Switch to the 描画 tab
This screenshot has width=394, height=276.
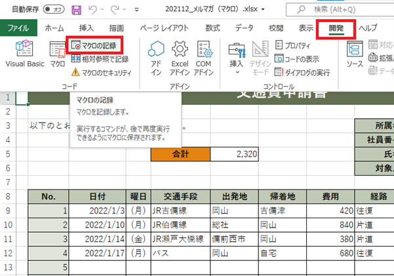click(116, 28)
